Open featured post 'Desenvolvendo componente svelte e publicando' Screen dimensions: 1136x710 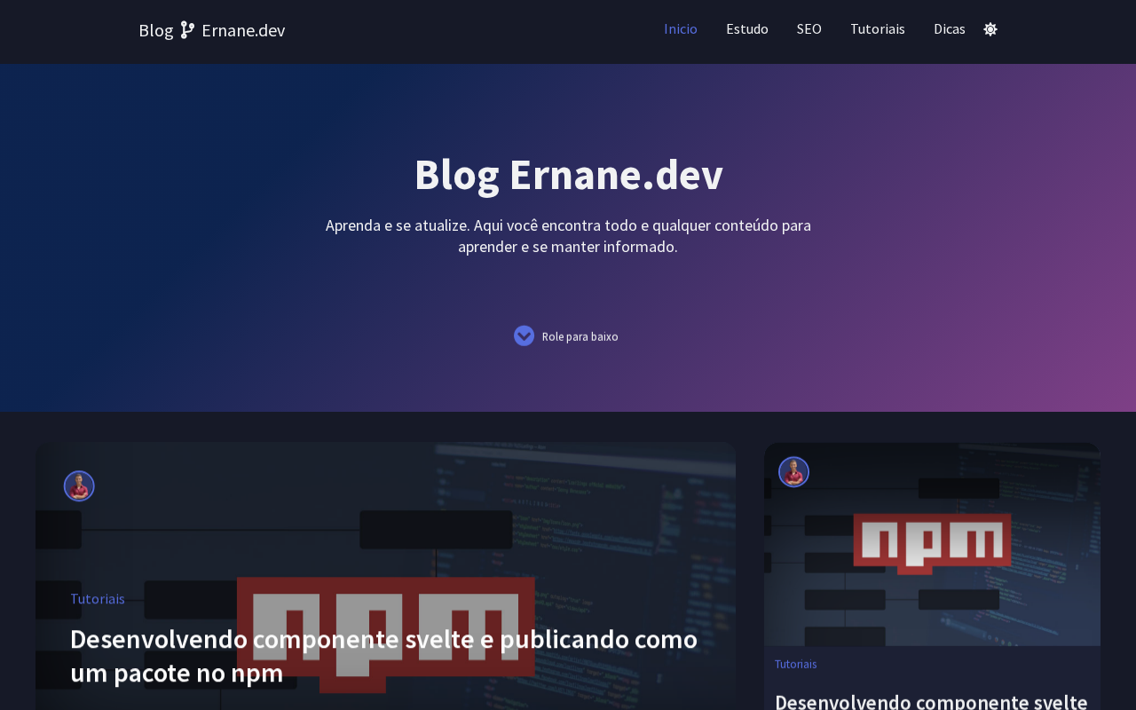click(383, 656)
